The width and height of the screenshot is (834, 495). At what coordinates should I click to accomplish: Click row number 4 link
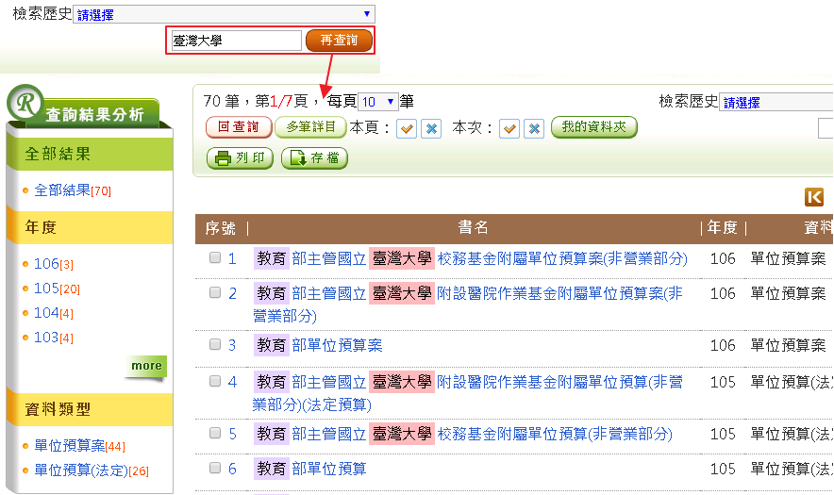coord(232,382)
